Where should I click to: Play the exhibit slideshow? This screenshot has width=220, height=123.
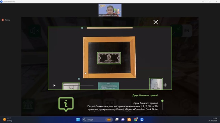click(x=54, y=85)
